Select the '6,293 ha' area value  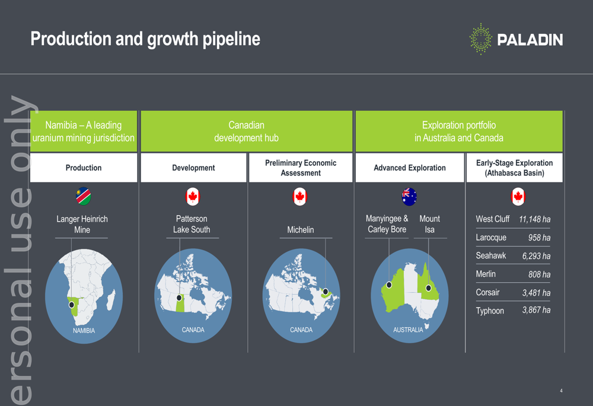(536, 256)
